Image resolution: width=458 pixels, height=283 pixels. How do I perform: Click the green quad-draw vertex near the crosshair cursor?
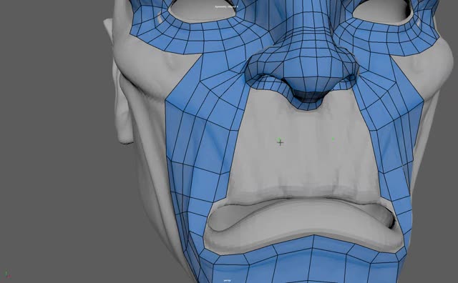(280, 140)
